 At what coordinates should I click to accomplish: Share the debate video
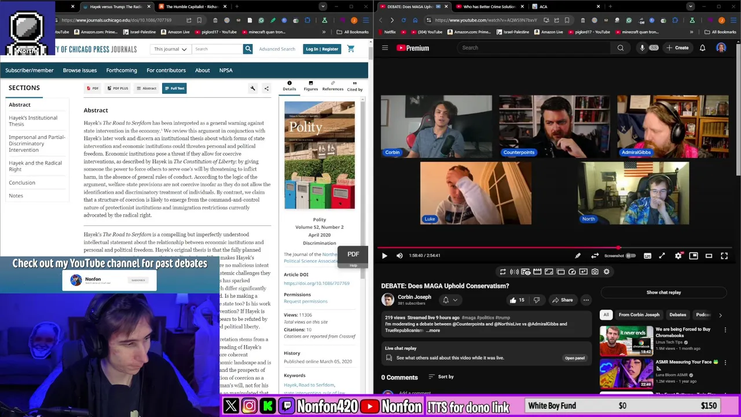click(x=562, y=300)
